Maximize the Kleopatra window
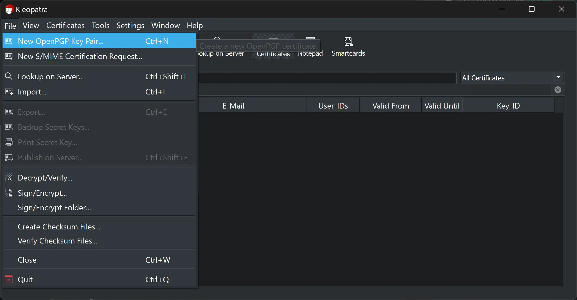 pos(531,9)
